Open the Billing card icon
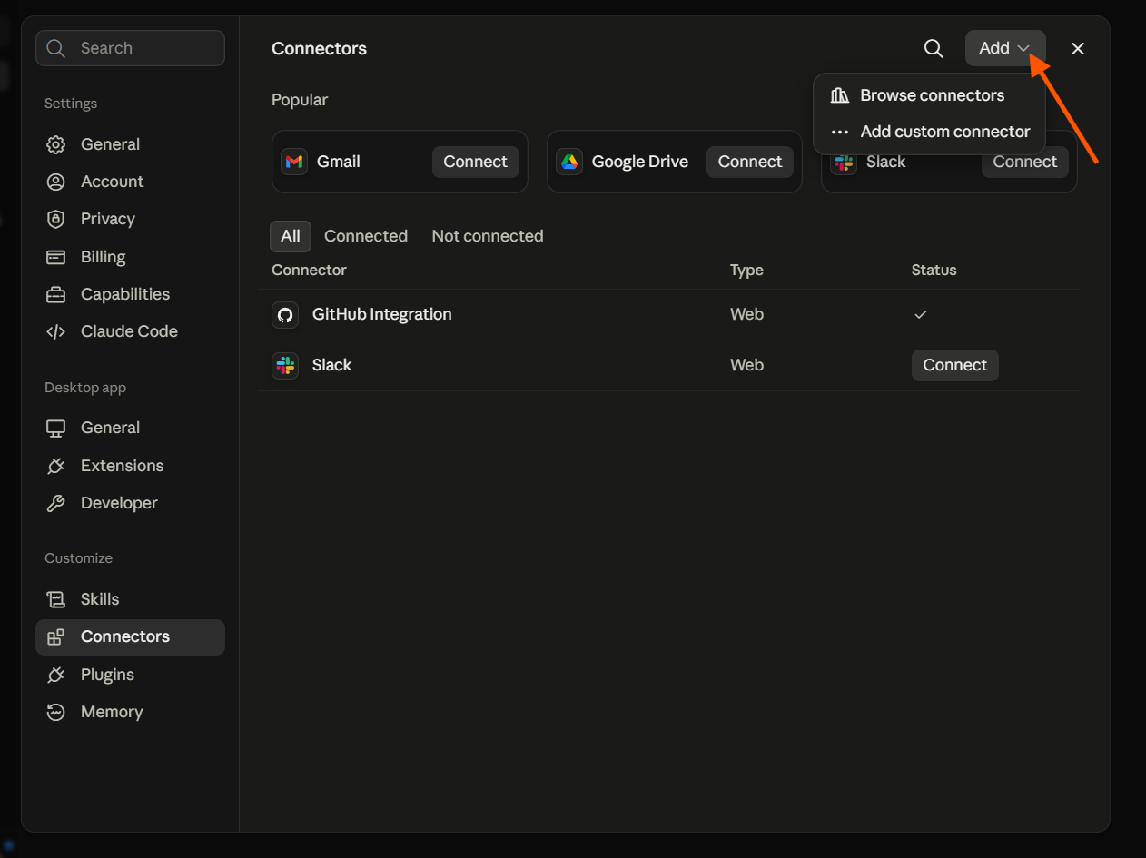Image resolution: width=1146 pixels, height=858 pixels. pos(55,257)
